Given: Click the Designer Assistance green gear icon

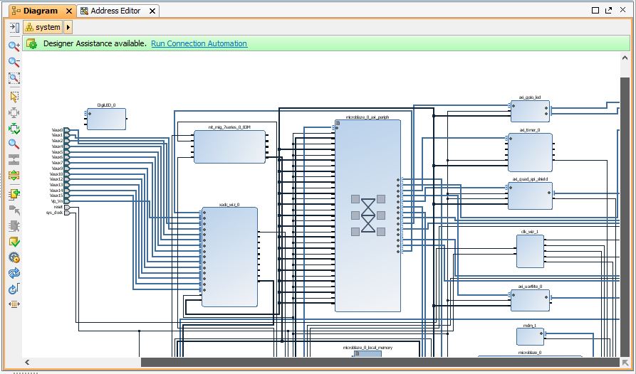Looking at the screenshot, I should 31,43.
